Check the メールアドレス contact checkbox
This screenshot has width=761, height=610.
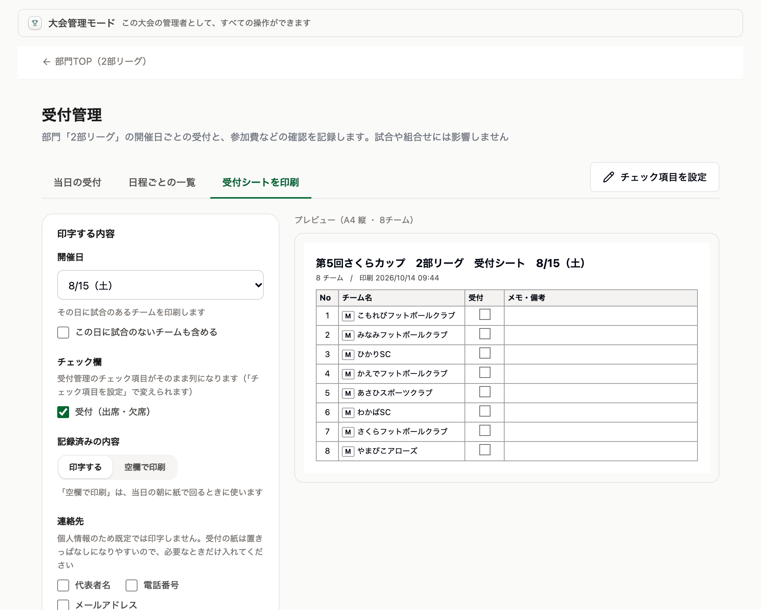(x=63, y=605)
